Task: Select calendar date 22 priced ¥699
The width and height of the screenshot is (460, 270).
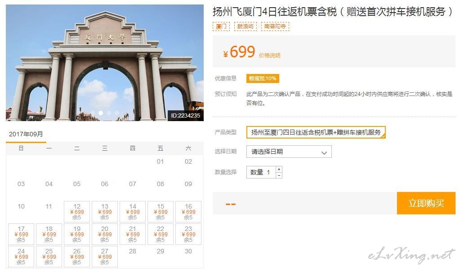Action: tap(161, 234)
